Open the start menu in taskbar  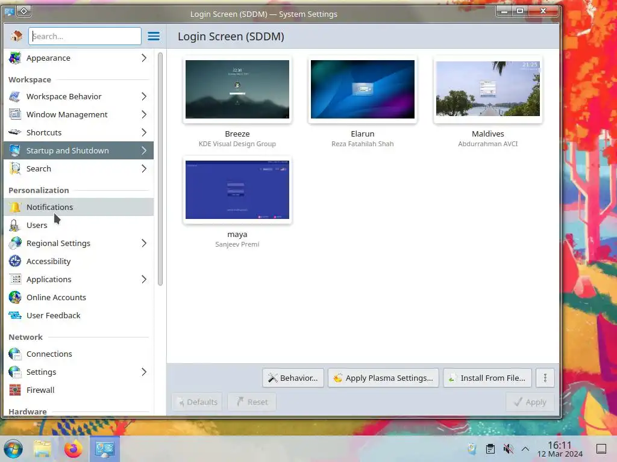pyautogui.click(x=13, y=449)
